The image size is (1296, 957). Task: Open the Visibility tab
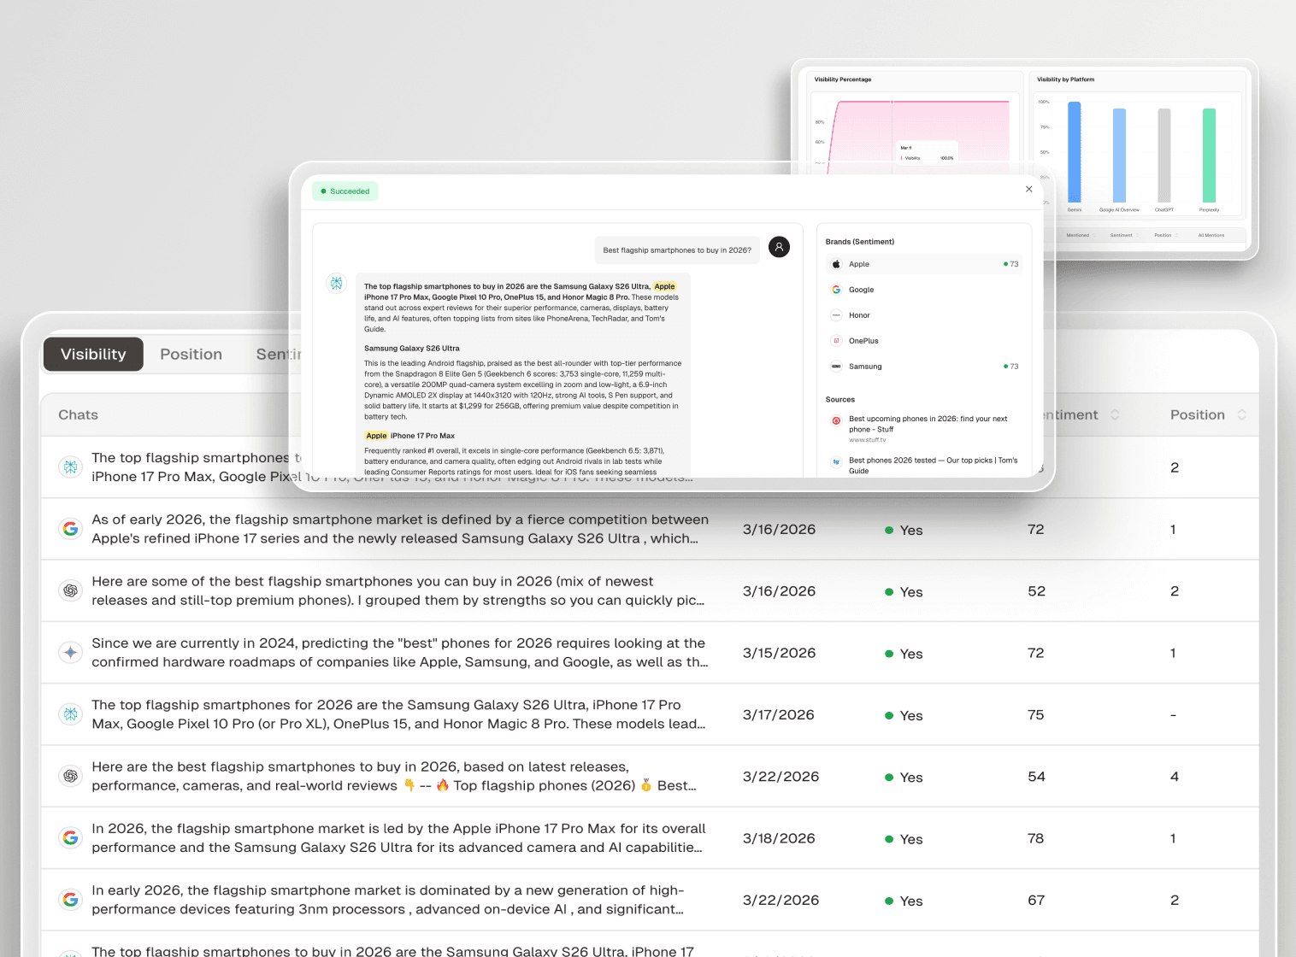(92, 354)
